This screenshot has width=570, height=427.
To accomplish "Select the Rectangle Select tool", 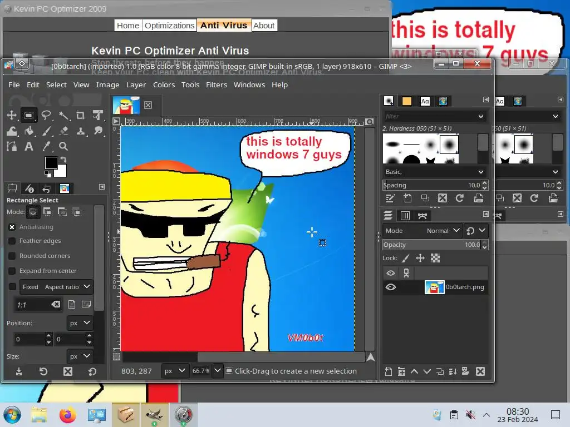I will point(28,116).
